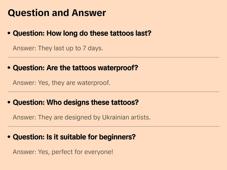Click the divider below the Ukrainian artists answer
Screen dimensions: 227x170
[113, 126]
